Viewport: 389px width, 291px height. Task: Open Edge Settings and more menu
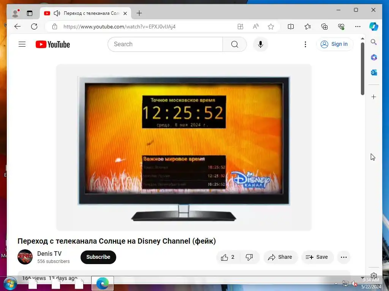(x=358, y=27)
